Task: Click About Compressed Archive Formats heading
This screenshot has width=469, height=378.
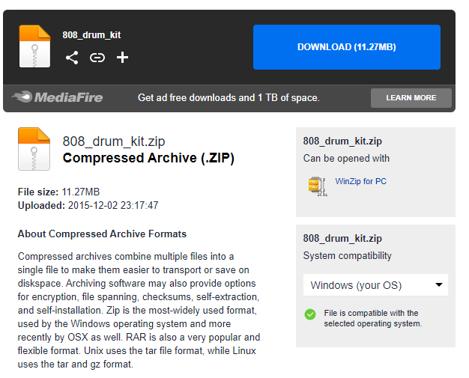Action: (102, 234)
